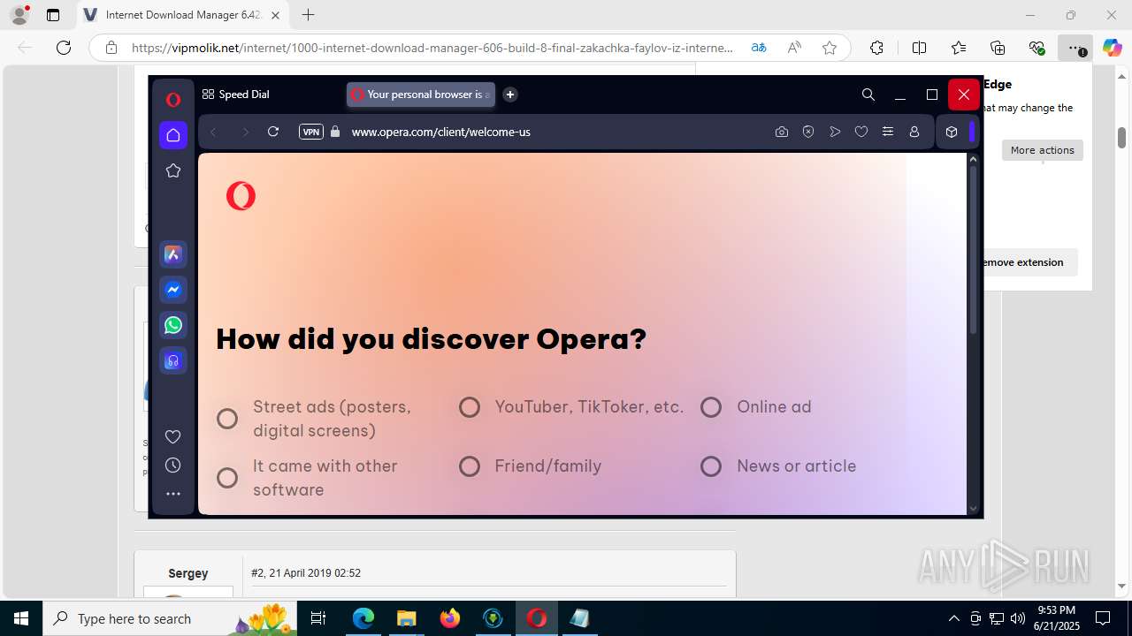1132x636 pixels.
Task: Select 'YouTuber, TikToker, etc.' option
Action: pyautogui.click(x=470, y=407)
